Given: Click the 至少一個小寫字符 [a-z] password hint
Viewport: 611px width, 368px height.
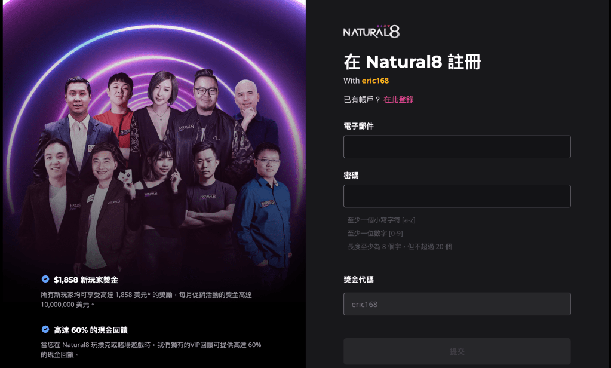Looking at the screenshot, I should 381,220.
